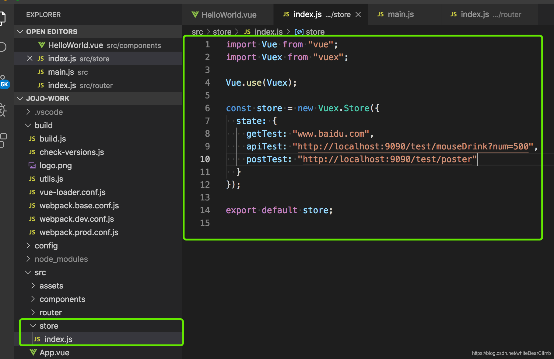Select index.js store editor tab
The width and height of the screenshot is (554, 359).
point(321,15)
